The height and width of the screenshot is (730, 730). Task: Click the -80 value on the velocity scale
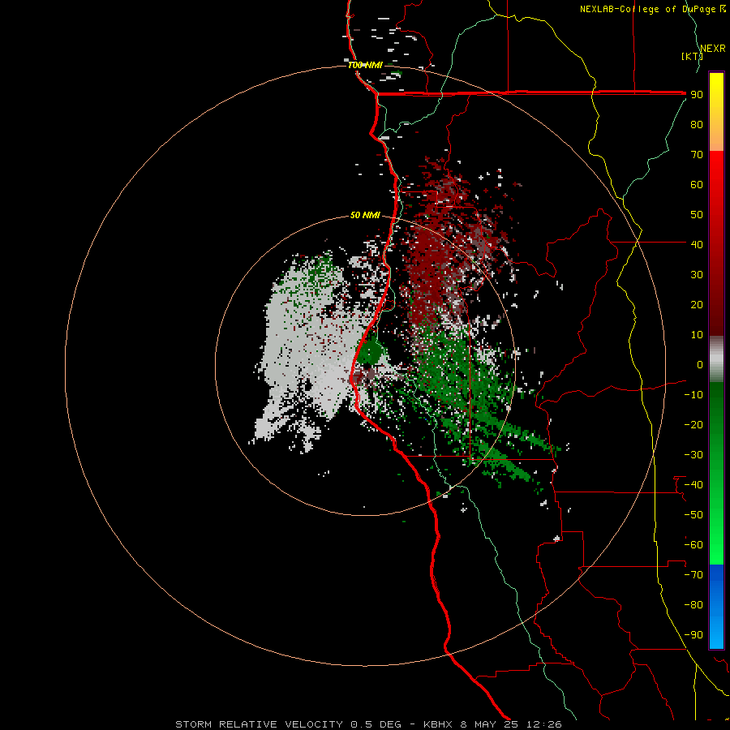pyautogui.click(x=693, y=605)
